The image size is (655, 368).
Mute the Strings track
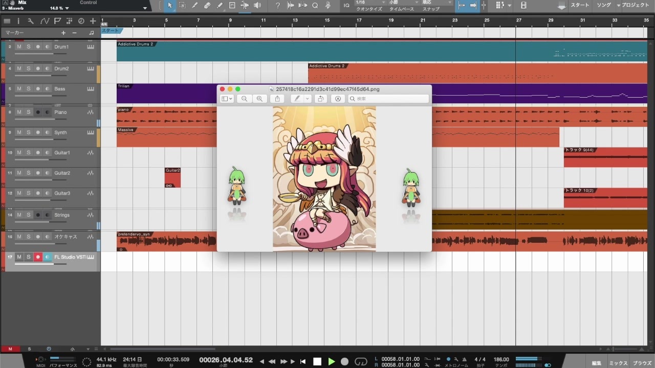pos(19,215)
